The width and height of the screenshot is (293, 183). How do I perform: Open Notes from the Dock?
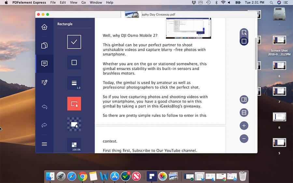[93, 176]
